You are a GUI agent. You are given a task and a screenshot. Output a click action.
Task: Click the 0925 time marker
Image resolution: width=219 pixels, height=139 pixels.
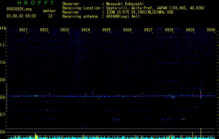(x=107, y=30)
